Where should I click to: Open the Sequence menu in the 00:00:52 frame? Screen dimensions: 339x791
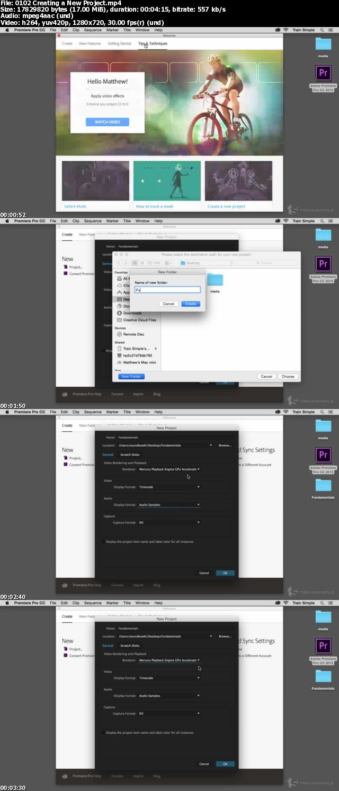point(93,30)
